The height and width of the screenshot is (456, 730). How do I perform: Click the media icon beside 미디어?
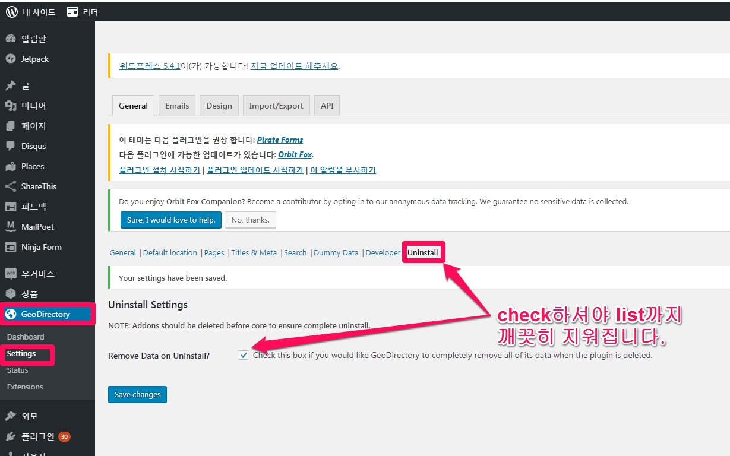11,106
